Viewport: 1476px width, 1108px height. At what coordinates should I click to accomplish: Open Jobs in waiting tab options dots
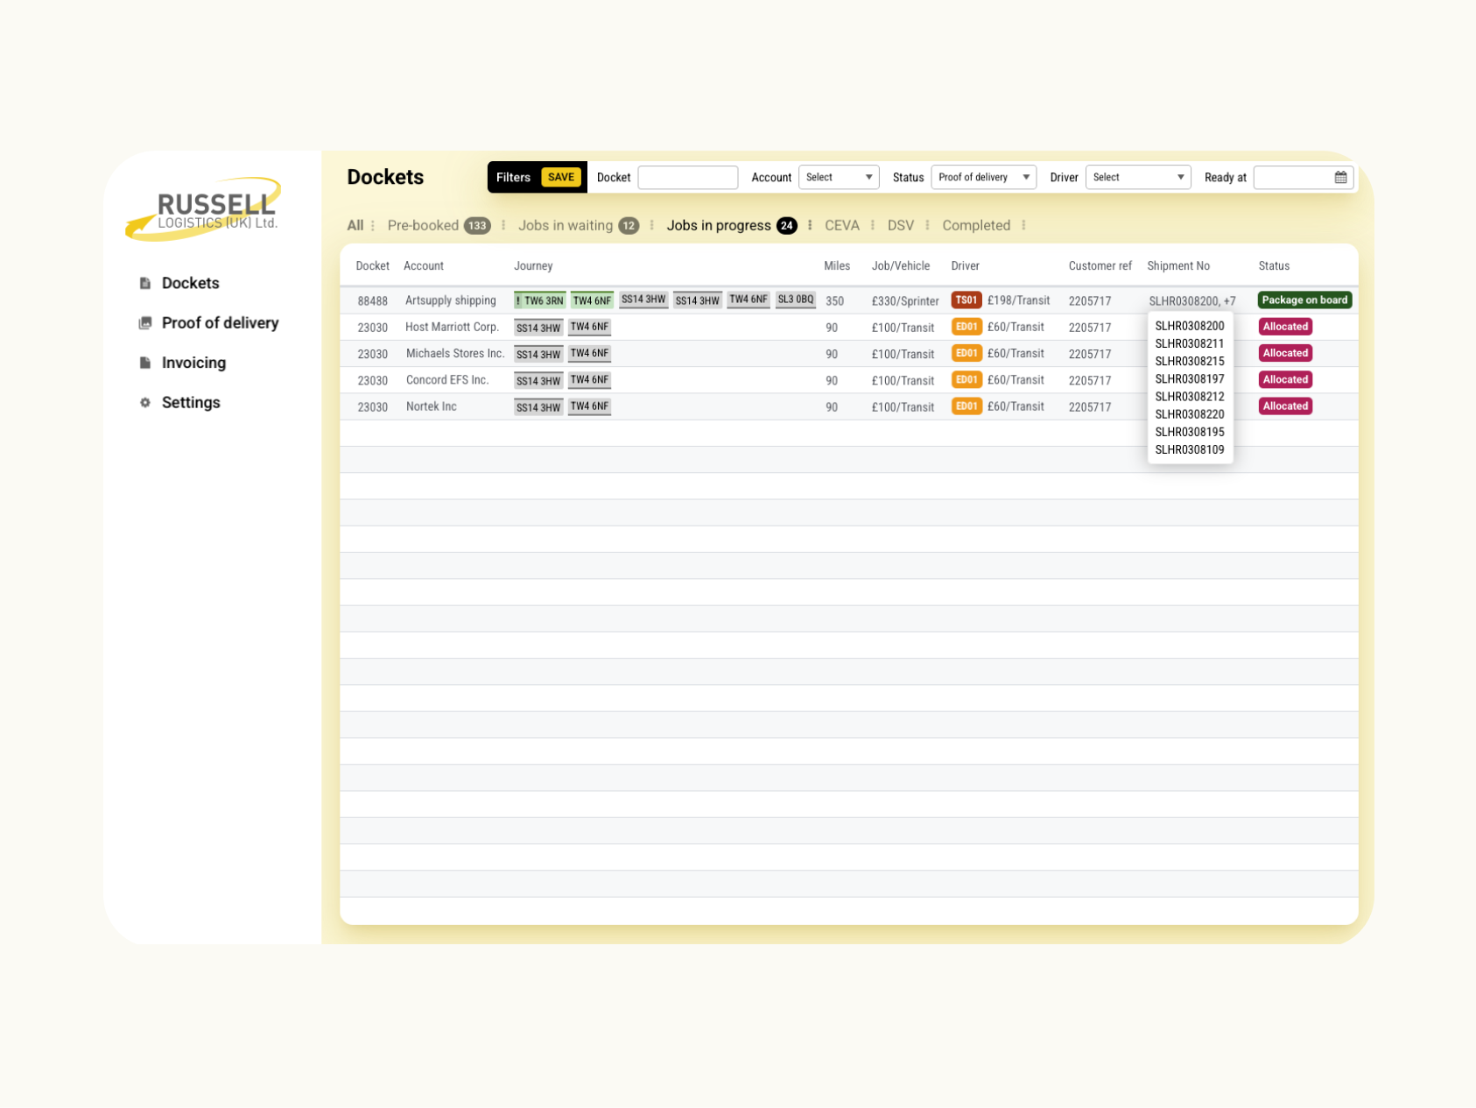click(652, 226)
